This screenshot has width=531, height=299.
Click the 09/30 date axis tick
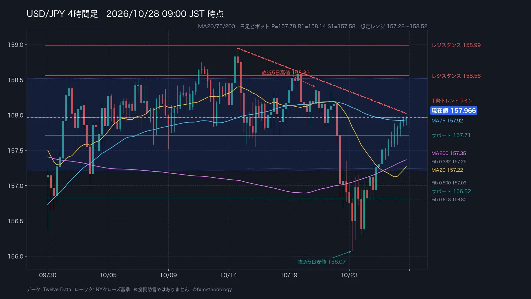(x=48, y=275)
